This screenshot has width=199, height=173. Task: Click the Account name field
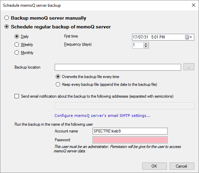tap(130, 131)
